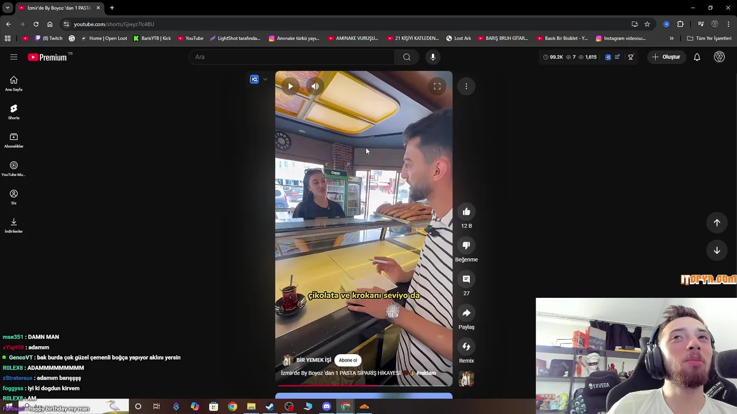Open Abonelikler subscriptions in sidebar
Image resolution: width=737 pixels, height=414 pixels.
tap(14, 141)
